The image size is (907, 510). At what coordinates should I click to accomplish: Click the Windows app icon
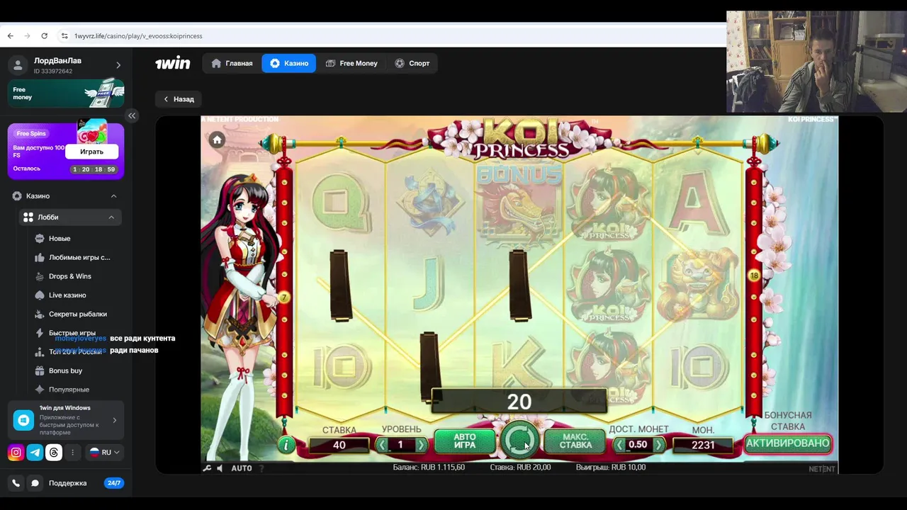(x=23, y=420)
